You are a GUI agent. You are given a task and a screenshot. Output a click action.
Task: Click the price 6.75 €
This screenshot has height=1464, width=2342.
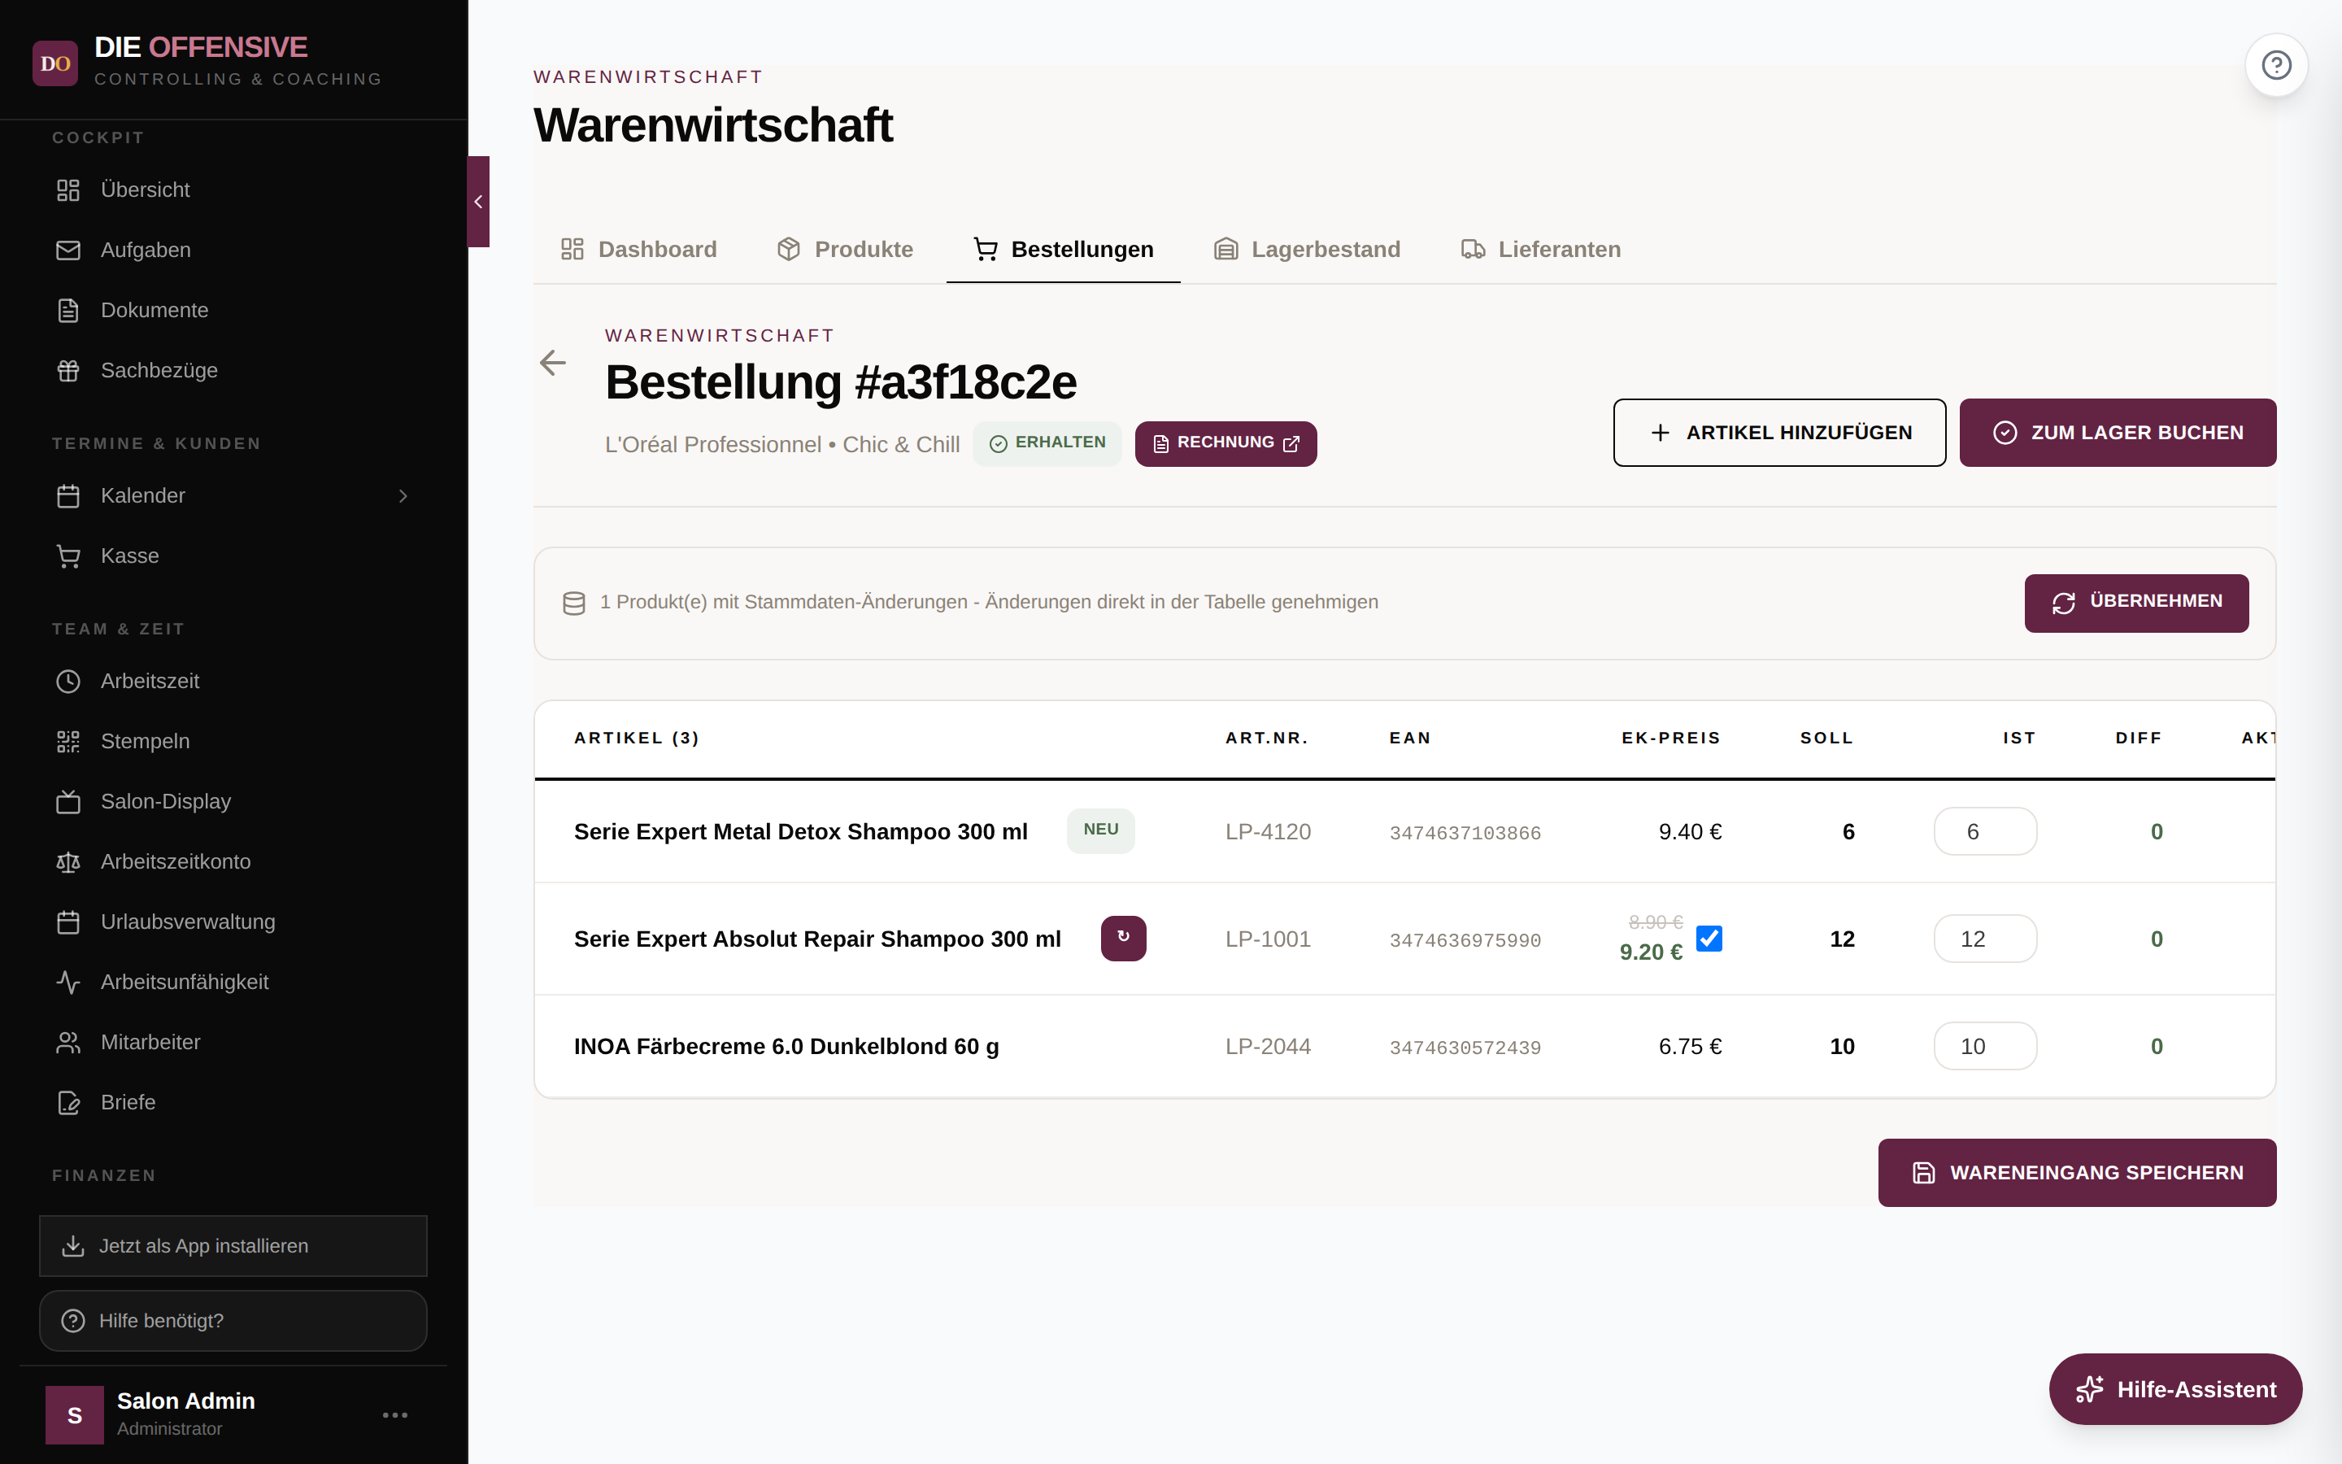click(x=1690, y=1047)
